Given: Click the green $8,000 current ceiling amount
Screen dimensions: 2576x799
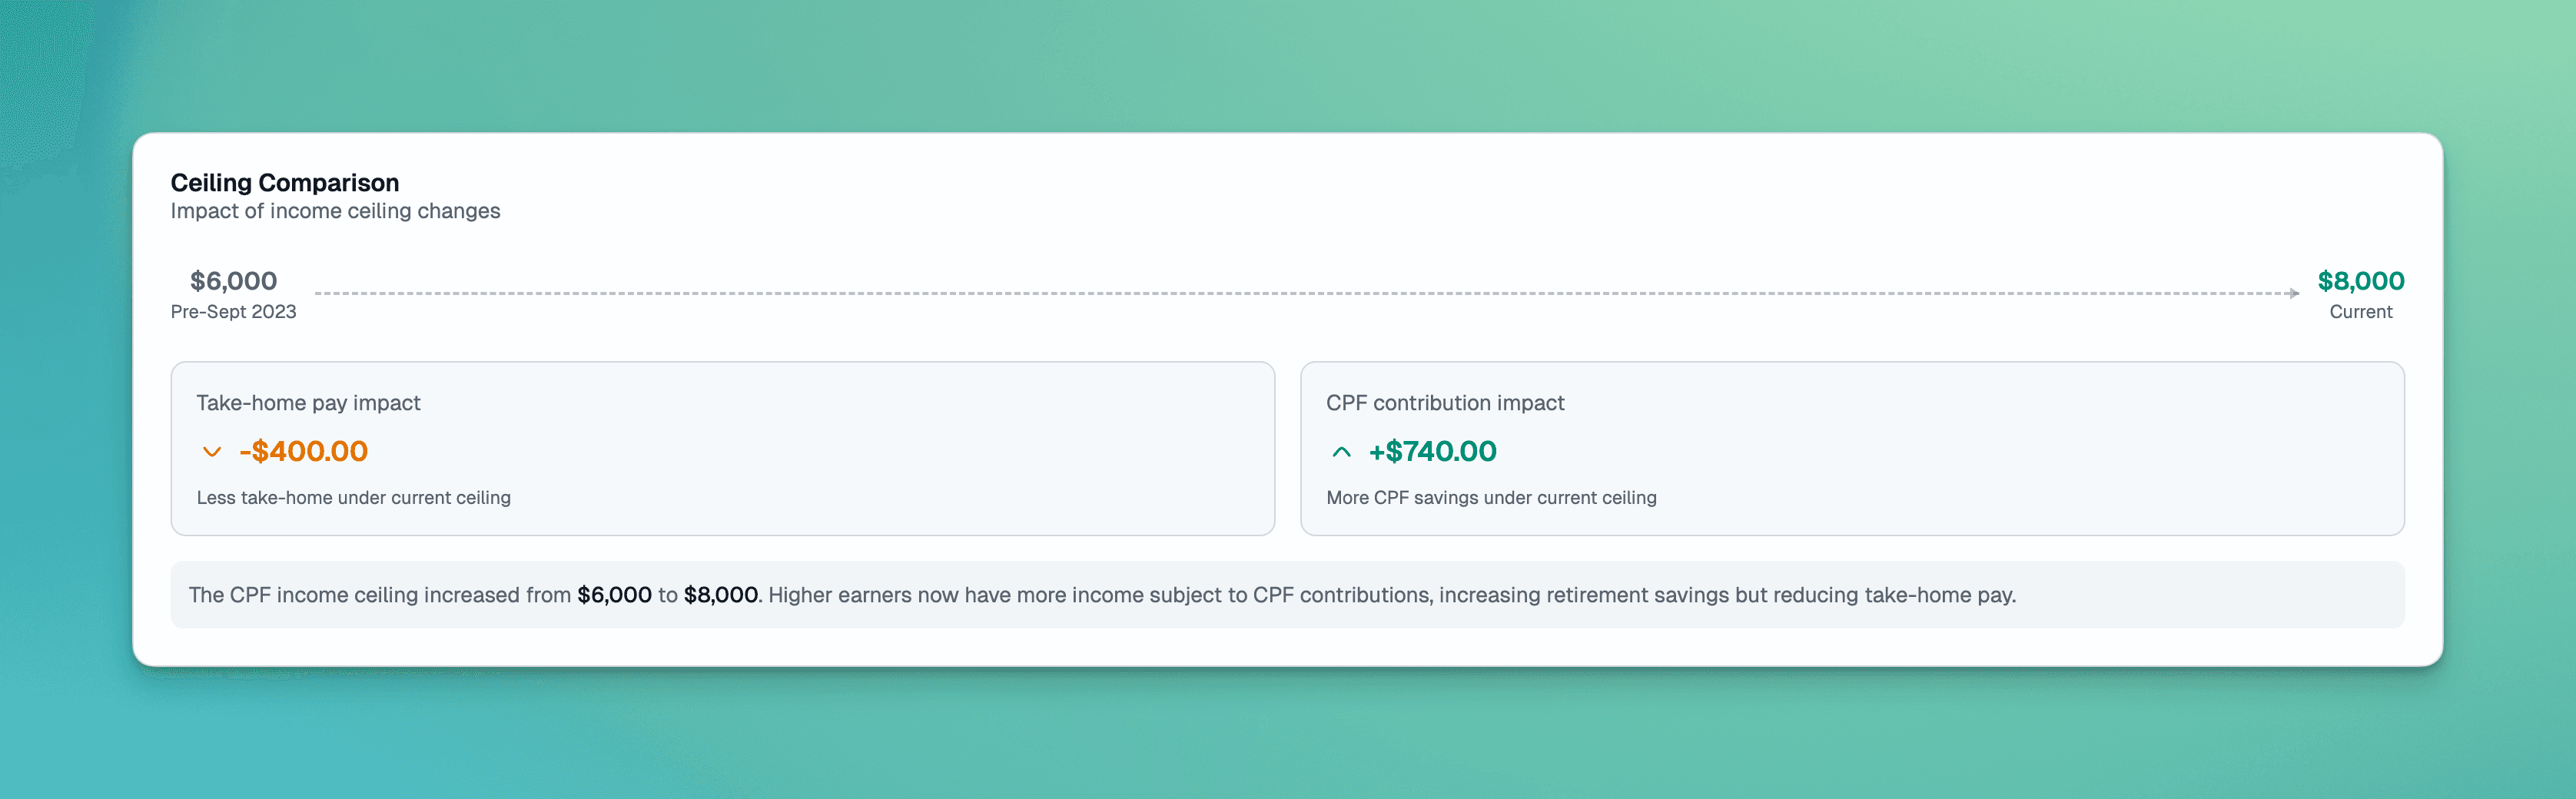Looking at the screenshot, I should coord(2360,281).
